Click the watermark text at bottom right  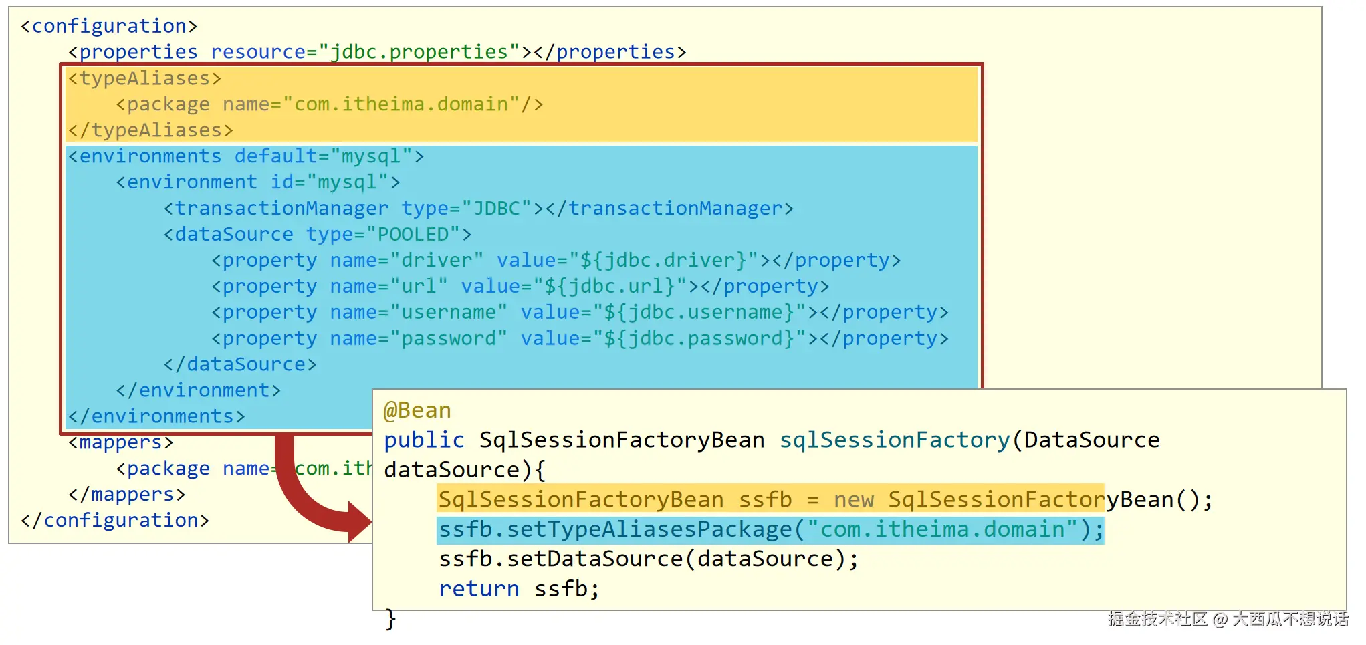point(1228,619)
